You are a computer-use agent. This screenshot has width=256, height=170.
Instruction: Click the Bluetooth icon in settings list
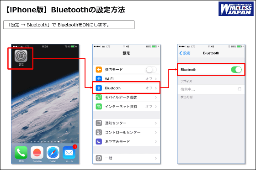tap(99, 88)
